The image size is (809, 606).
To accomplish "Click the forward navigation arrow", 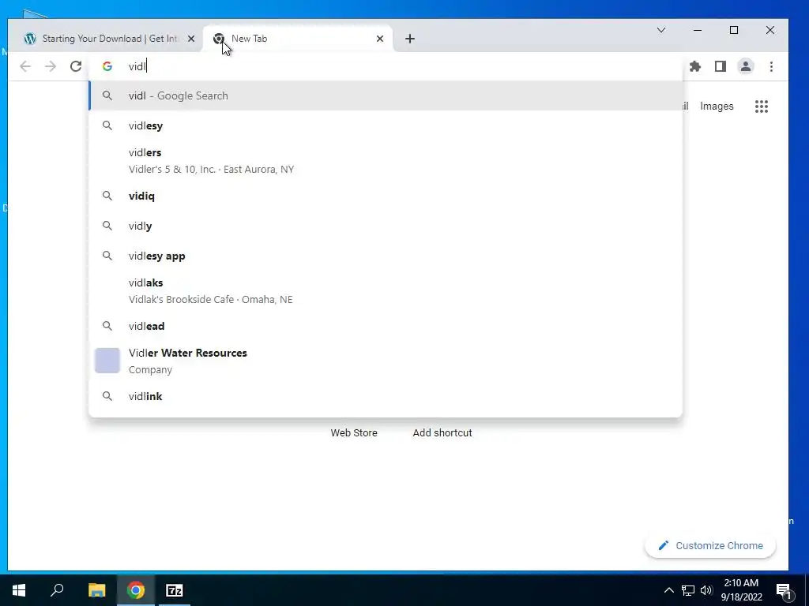I will [x=51, y=66].
